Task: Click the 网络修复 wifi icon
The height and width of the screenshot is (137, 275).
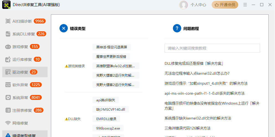Action: pyautogui.click(x=8, y=123)
